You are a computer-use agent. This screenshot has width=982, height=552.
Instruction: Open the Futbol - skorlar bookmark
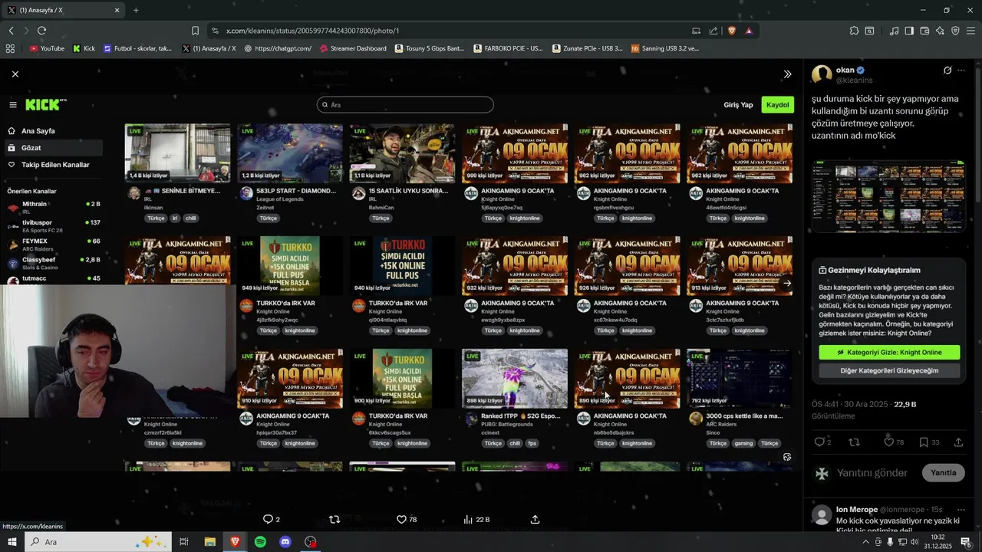pos(137,48)
